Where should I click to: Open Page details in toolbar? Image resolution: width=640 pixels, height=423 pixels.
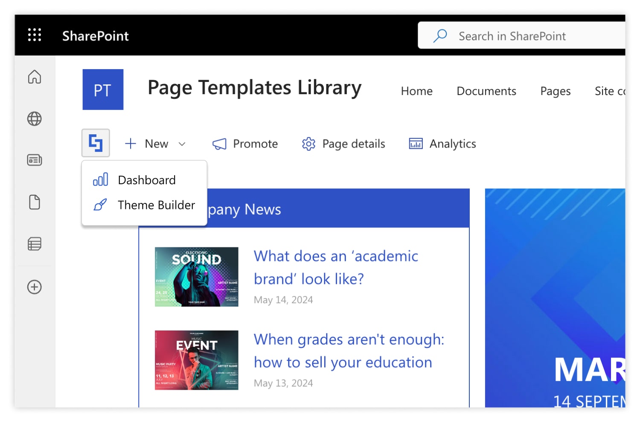point(343,144)
